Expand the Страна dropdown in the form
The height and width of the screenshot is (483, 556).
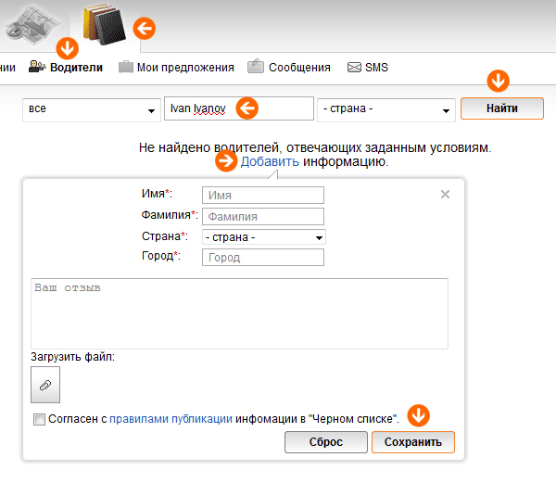click(x=263, y=237)
